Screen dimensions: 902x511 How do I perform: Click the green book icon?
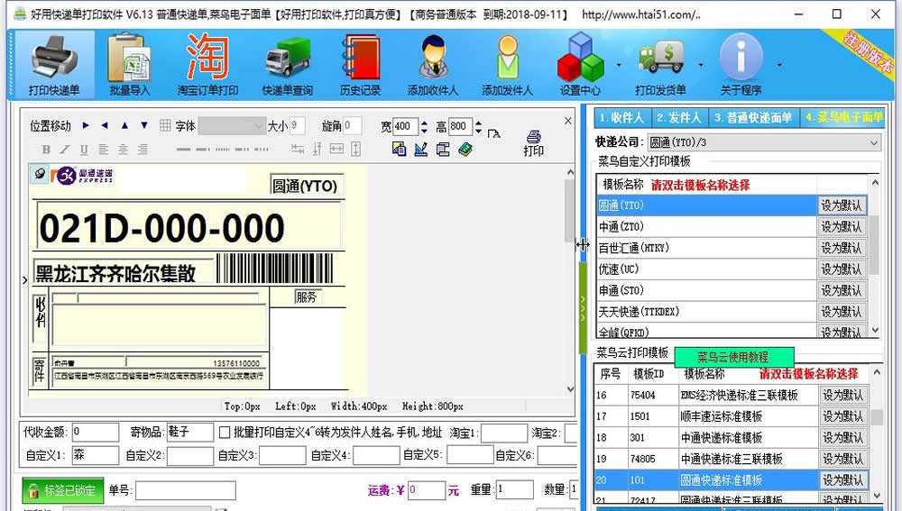[x=465, y=150]
